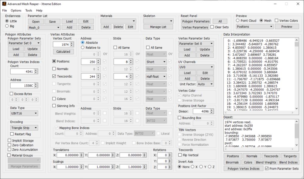This screenshot has height=179, width=304.
Task: Expand the Mesh_0 parameter list dropdown
Action: 44,27
